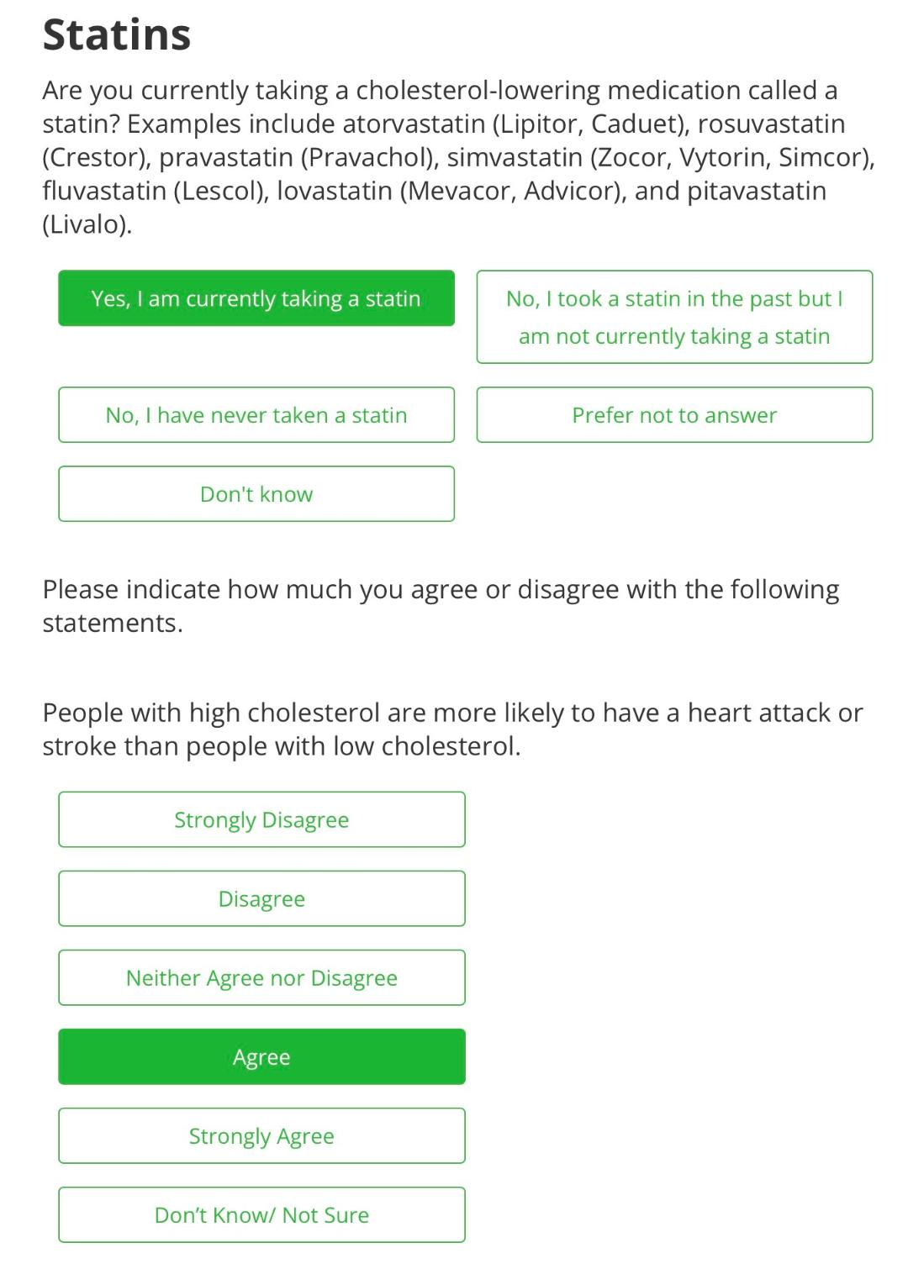Select 'Yes, I am currently taking a statin'

tap(256, 298)
